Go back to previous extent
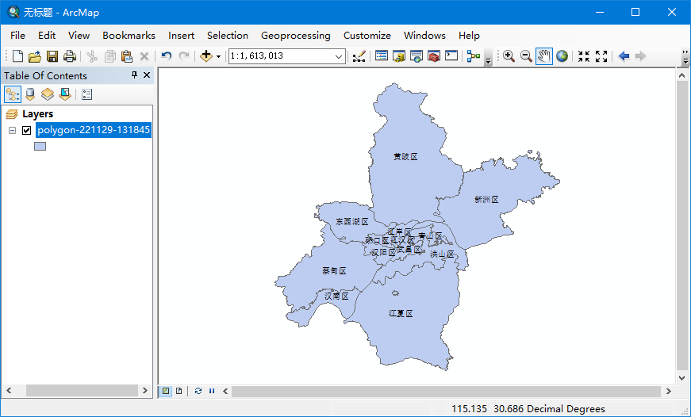691x417 pixels. 624,56
